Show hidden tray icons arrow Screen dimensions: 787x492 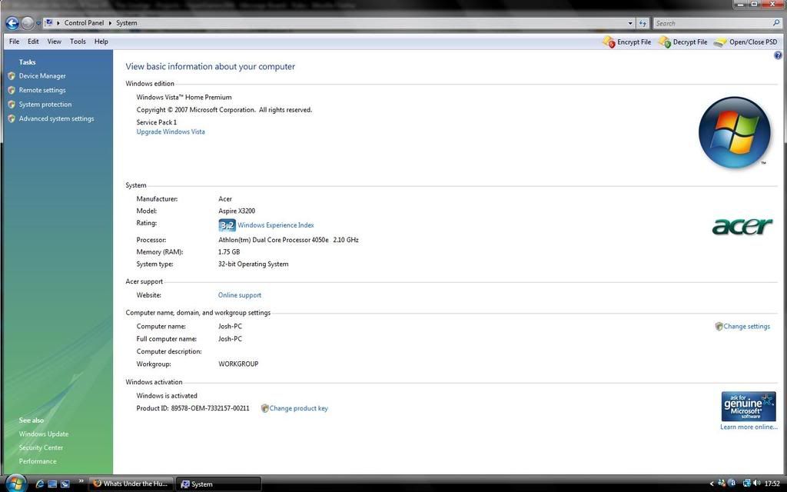tap(712, 484)
